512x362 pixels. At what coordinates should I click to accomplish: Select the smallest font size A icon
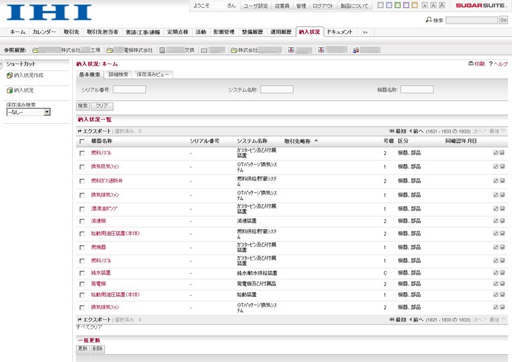(x=424, y=6)
